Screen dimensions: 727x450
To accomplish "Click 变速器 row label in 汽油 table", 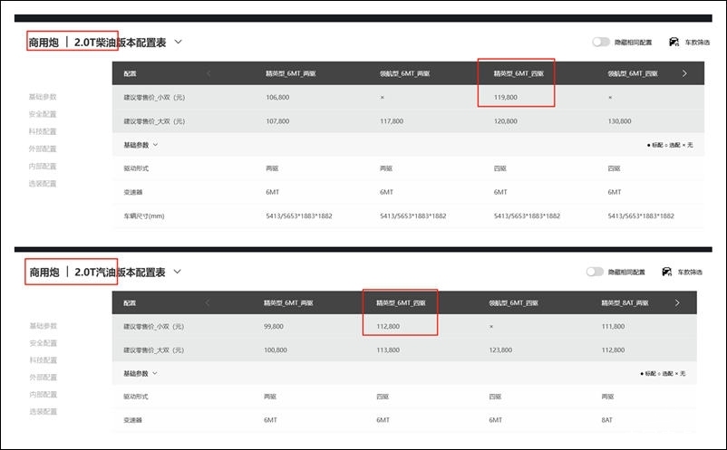I will coord(132,420).
